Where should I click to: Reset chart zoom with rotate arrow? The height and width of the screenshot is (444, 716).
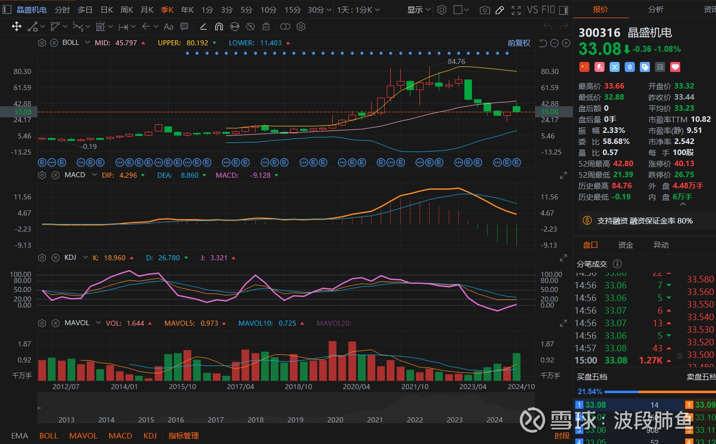click(543, 43)
